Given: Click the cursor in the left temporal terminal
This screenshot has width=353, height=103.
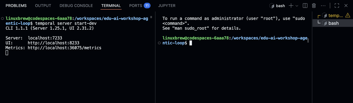Looking at the screenshot, I should point(7,53).
